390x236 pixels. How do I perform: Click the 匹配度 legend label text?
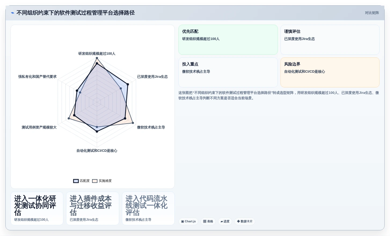coord(85,181)
